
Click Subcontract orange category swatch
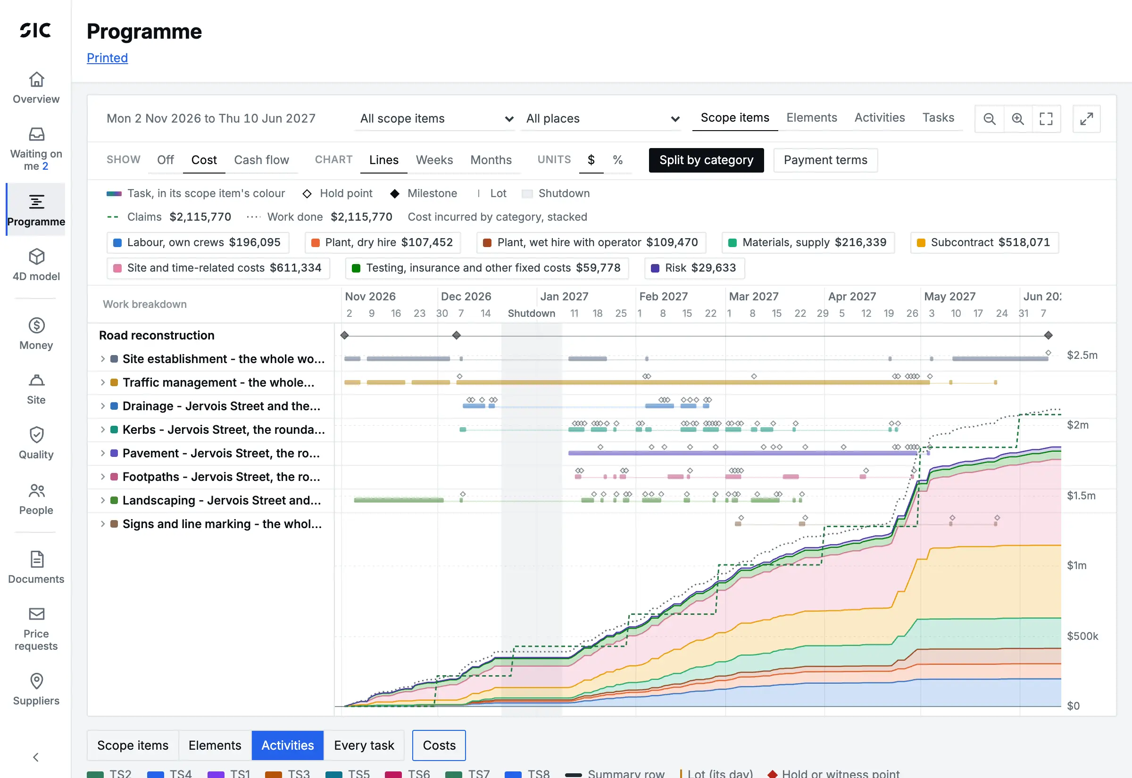point(921,243)
